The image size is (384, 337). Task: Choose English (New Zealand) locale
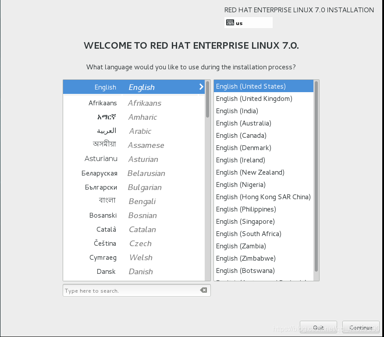(263, 172)
